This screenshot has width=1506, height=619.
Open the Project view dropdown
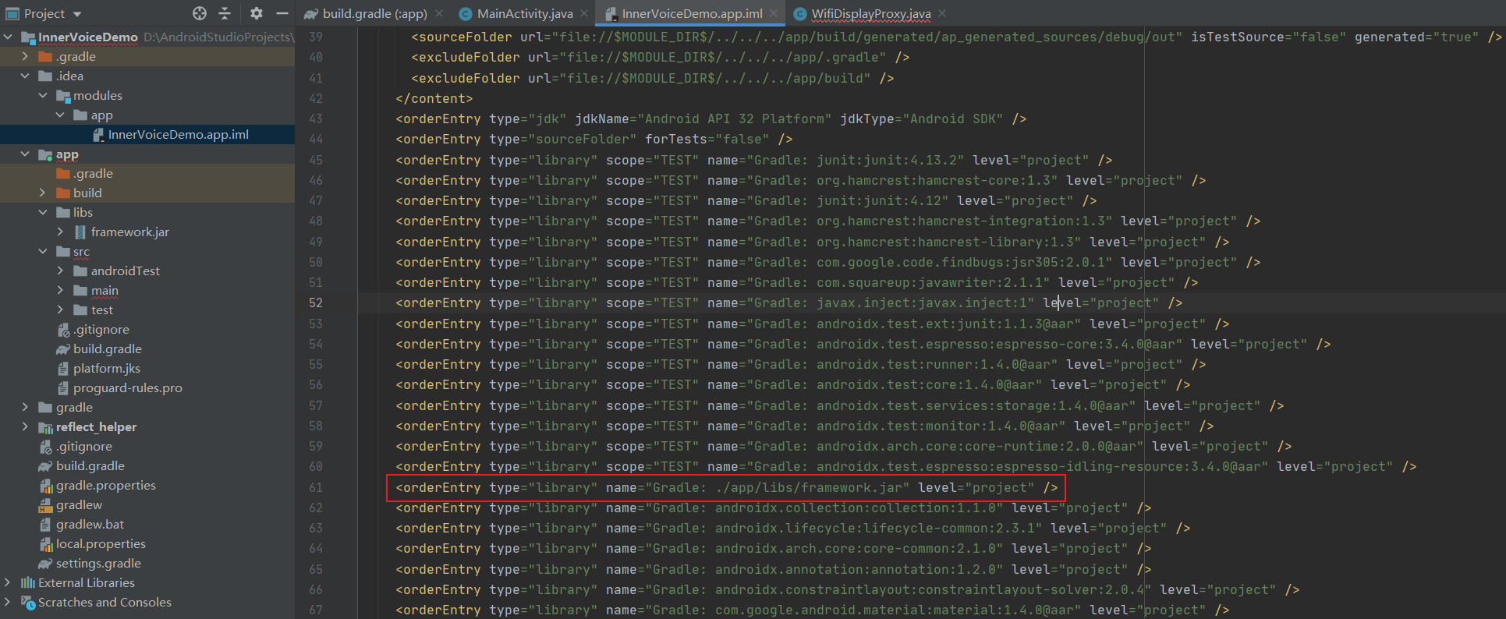(x=76, y=14)
